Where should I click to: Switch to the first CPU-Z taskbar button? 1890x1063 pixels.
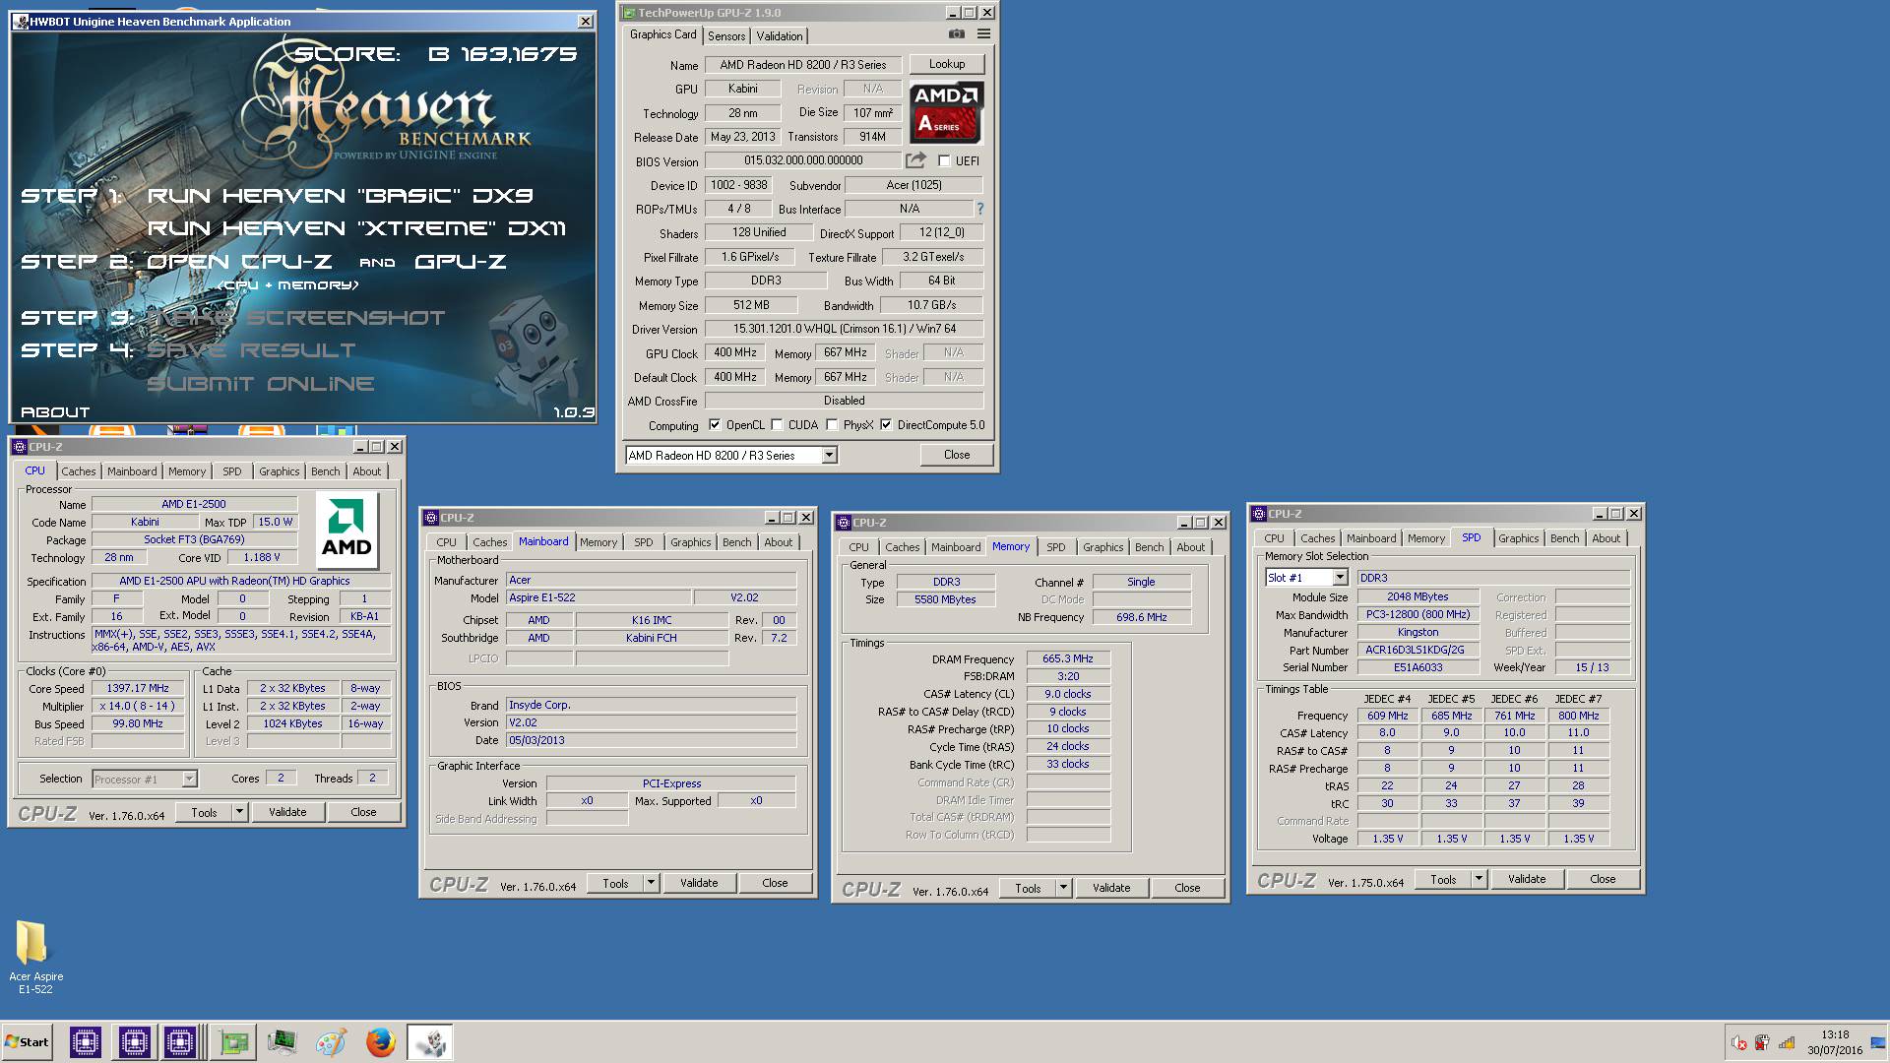point(86,1042)
